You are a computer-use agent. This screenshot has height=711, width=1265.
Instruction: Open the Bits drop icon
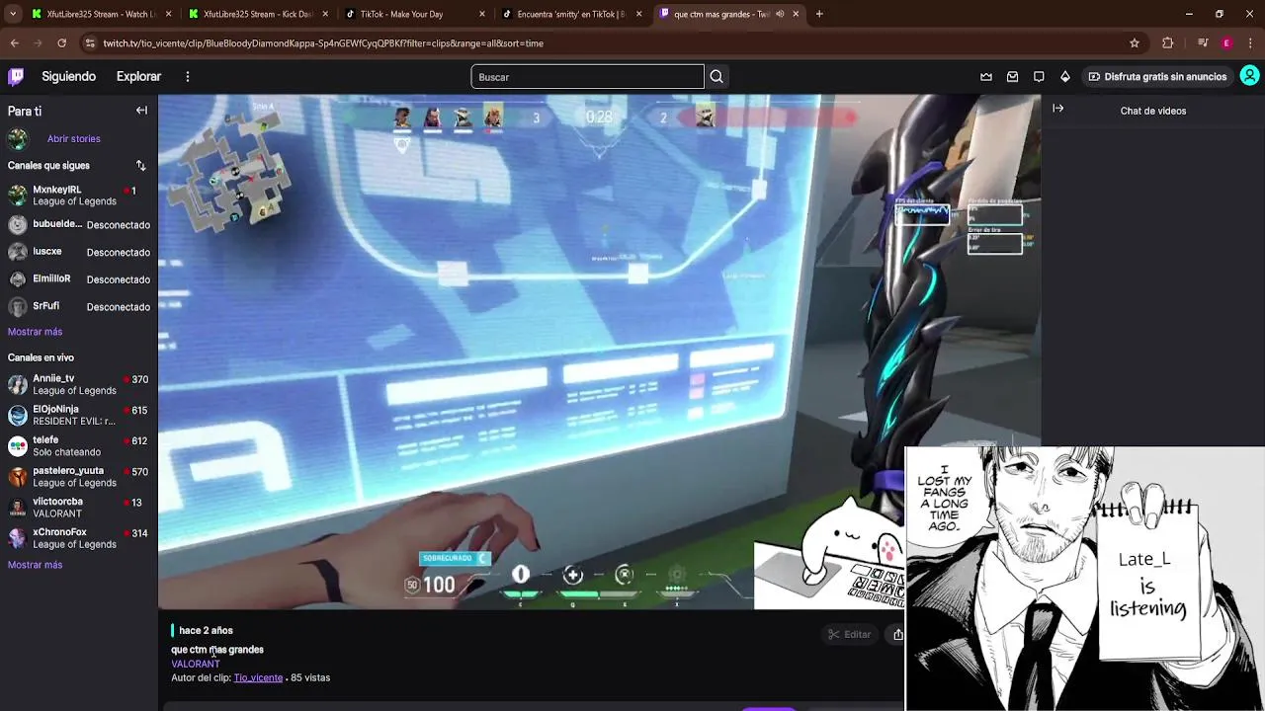(x=1064, y=77)
